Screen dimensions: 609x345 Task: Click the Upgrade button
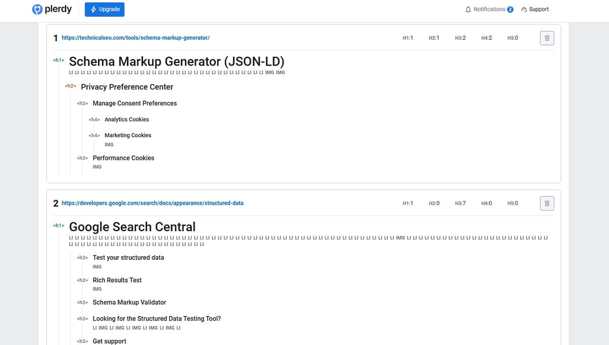point(105,9)
